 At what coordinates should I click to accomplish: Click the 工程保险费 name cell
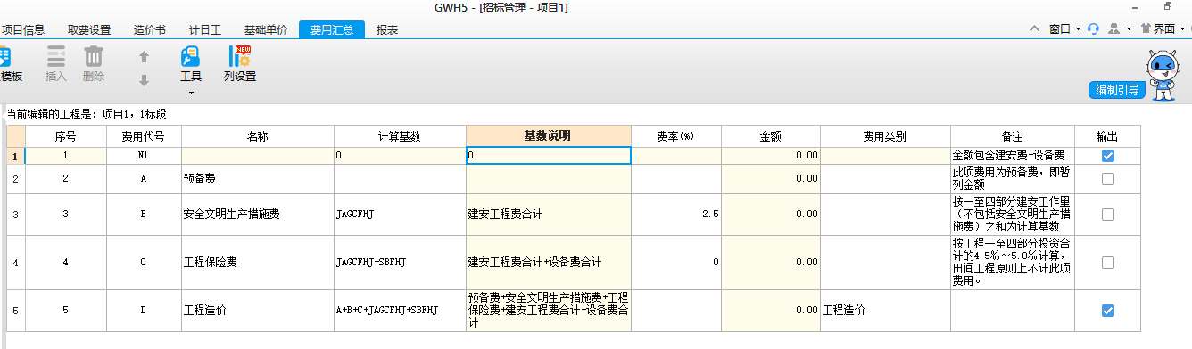[x=257, y=263]
